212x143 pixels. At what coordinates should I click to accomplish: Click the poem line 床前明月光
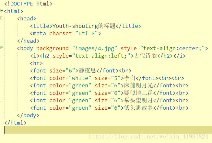point(138,85)
